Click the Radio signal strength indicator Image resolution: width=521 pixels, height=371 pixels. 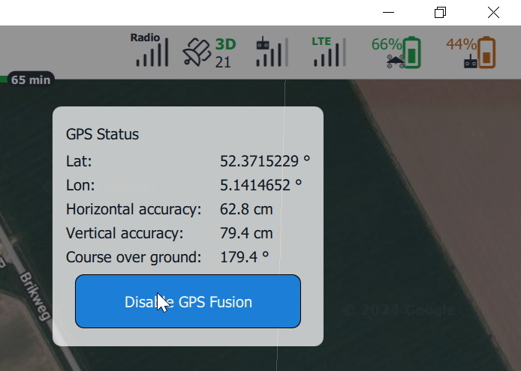tap(152, 52)
